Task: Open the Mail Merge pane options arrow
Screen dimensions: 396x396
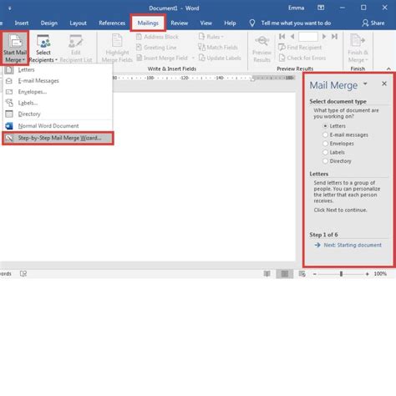Action: pyautogui.click(x=365, y=84)
